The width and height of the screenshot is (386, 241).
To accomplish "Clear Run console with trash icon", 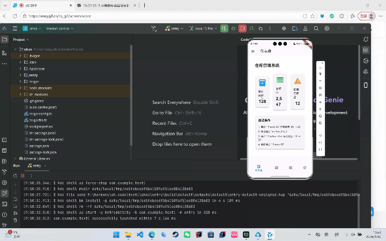I will click(15, 220).
